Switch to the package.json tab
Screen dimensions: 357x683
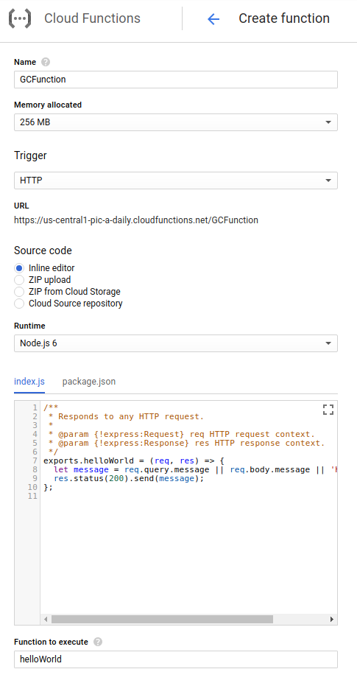click(89, 382)
